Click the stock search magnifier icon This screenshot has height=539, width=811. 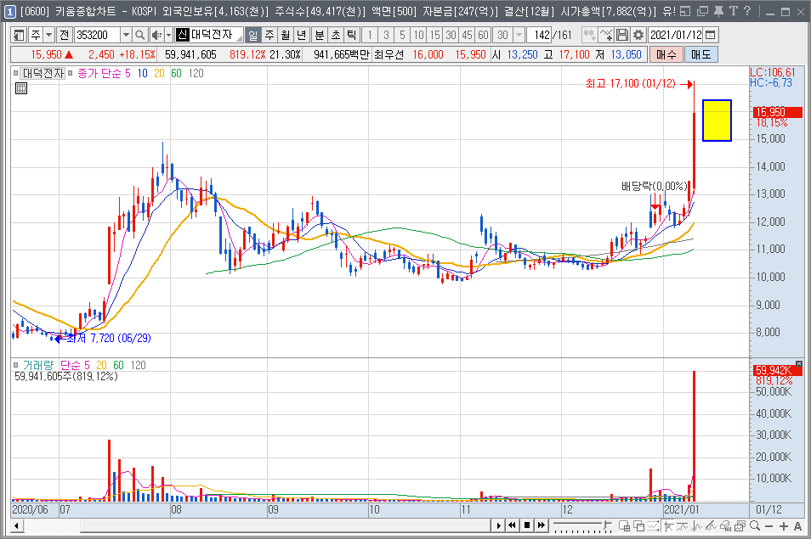(x=139, y=35)
